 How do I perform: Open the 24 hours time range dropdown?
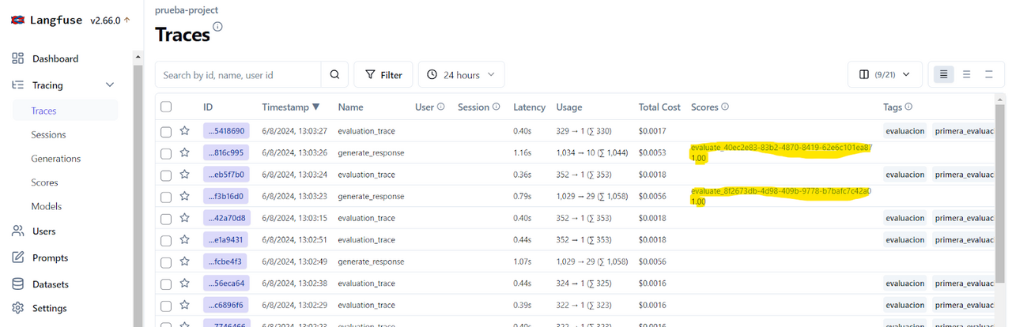coord(461,75)
